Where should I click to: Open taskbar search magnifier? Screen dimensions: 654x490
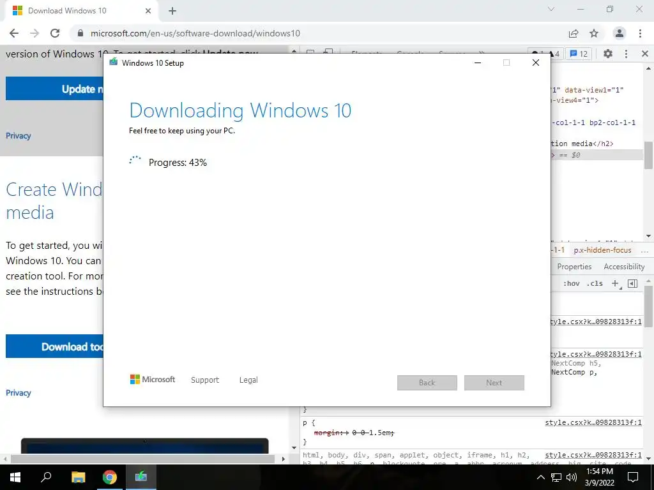click(46, 477)
